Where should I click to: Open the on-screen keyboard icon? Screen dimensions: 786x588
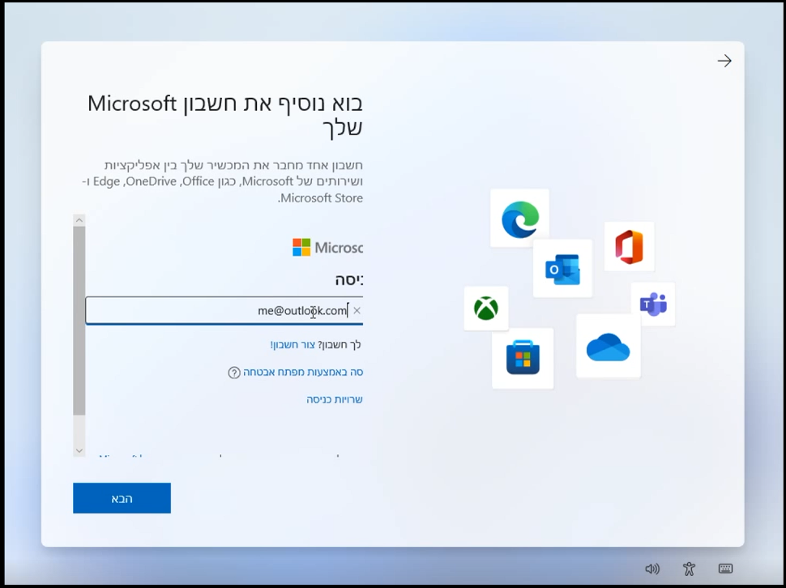pos(725,569)
